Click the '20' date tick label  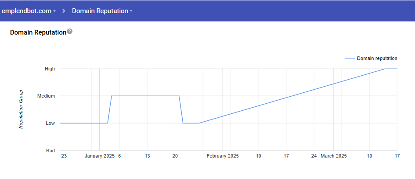175,156
